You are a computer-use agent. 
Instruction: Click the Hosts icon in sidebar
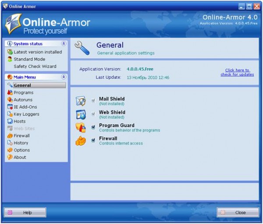10,121
